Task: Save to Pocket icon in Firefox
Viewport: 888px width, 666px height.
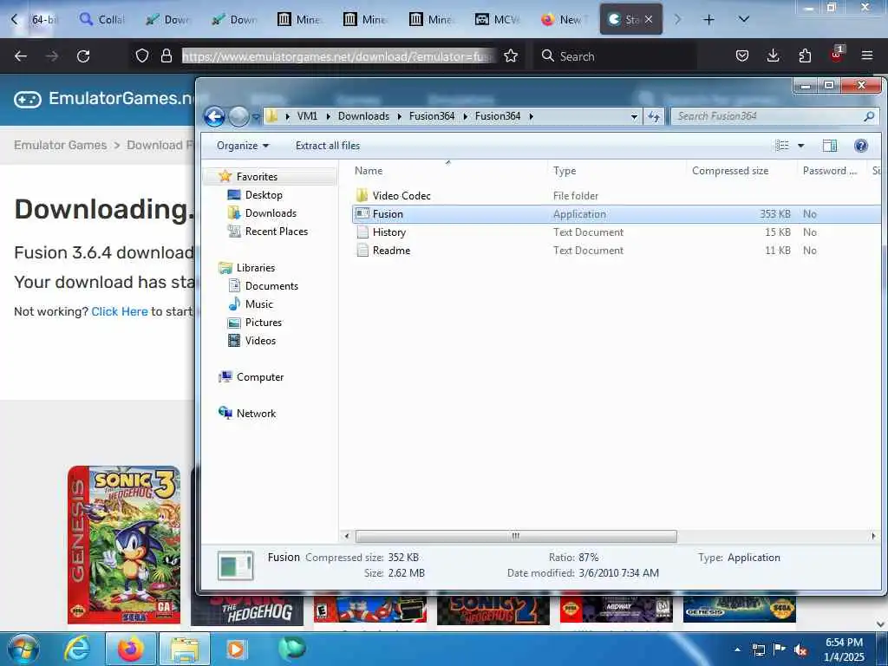Action: click(742, 55)
